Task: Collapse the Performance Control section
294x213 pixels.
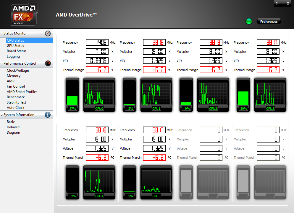Action: pyautogui.click(x=2, y=64)
